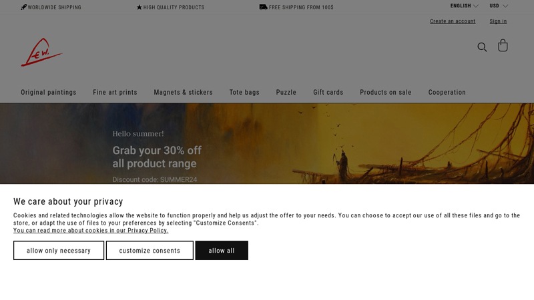Click the Sign in link
Image resolution: width=534 pixels, height=300 pixels.
(498, 21)
